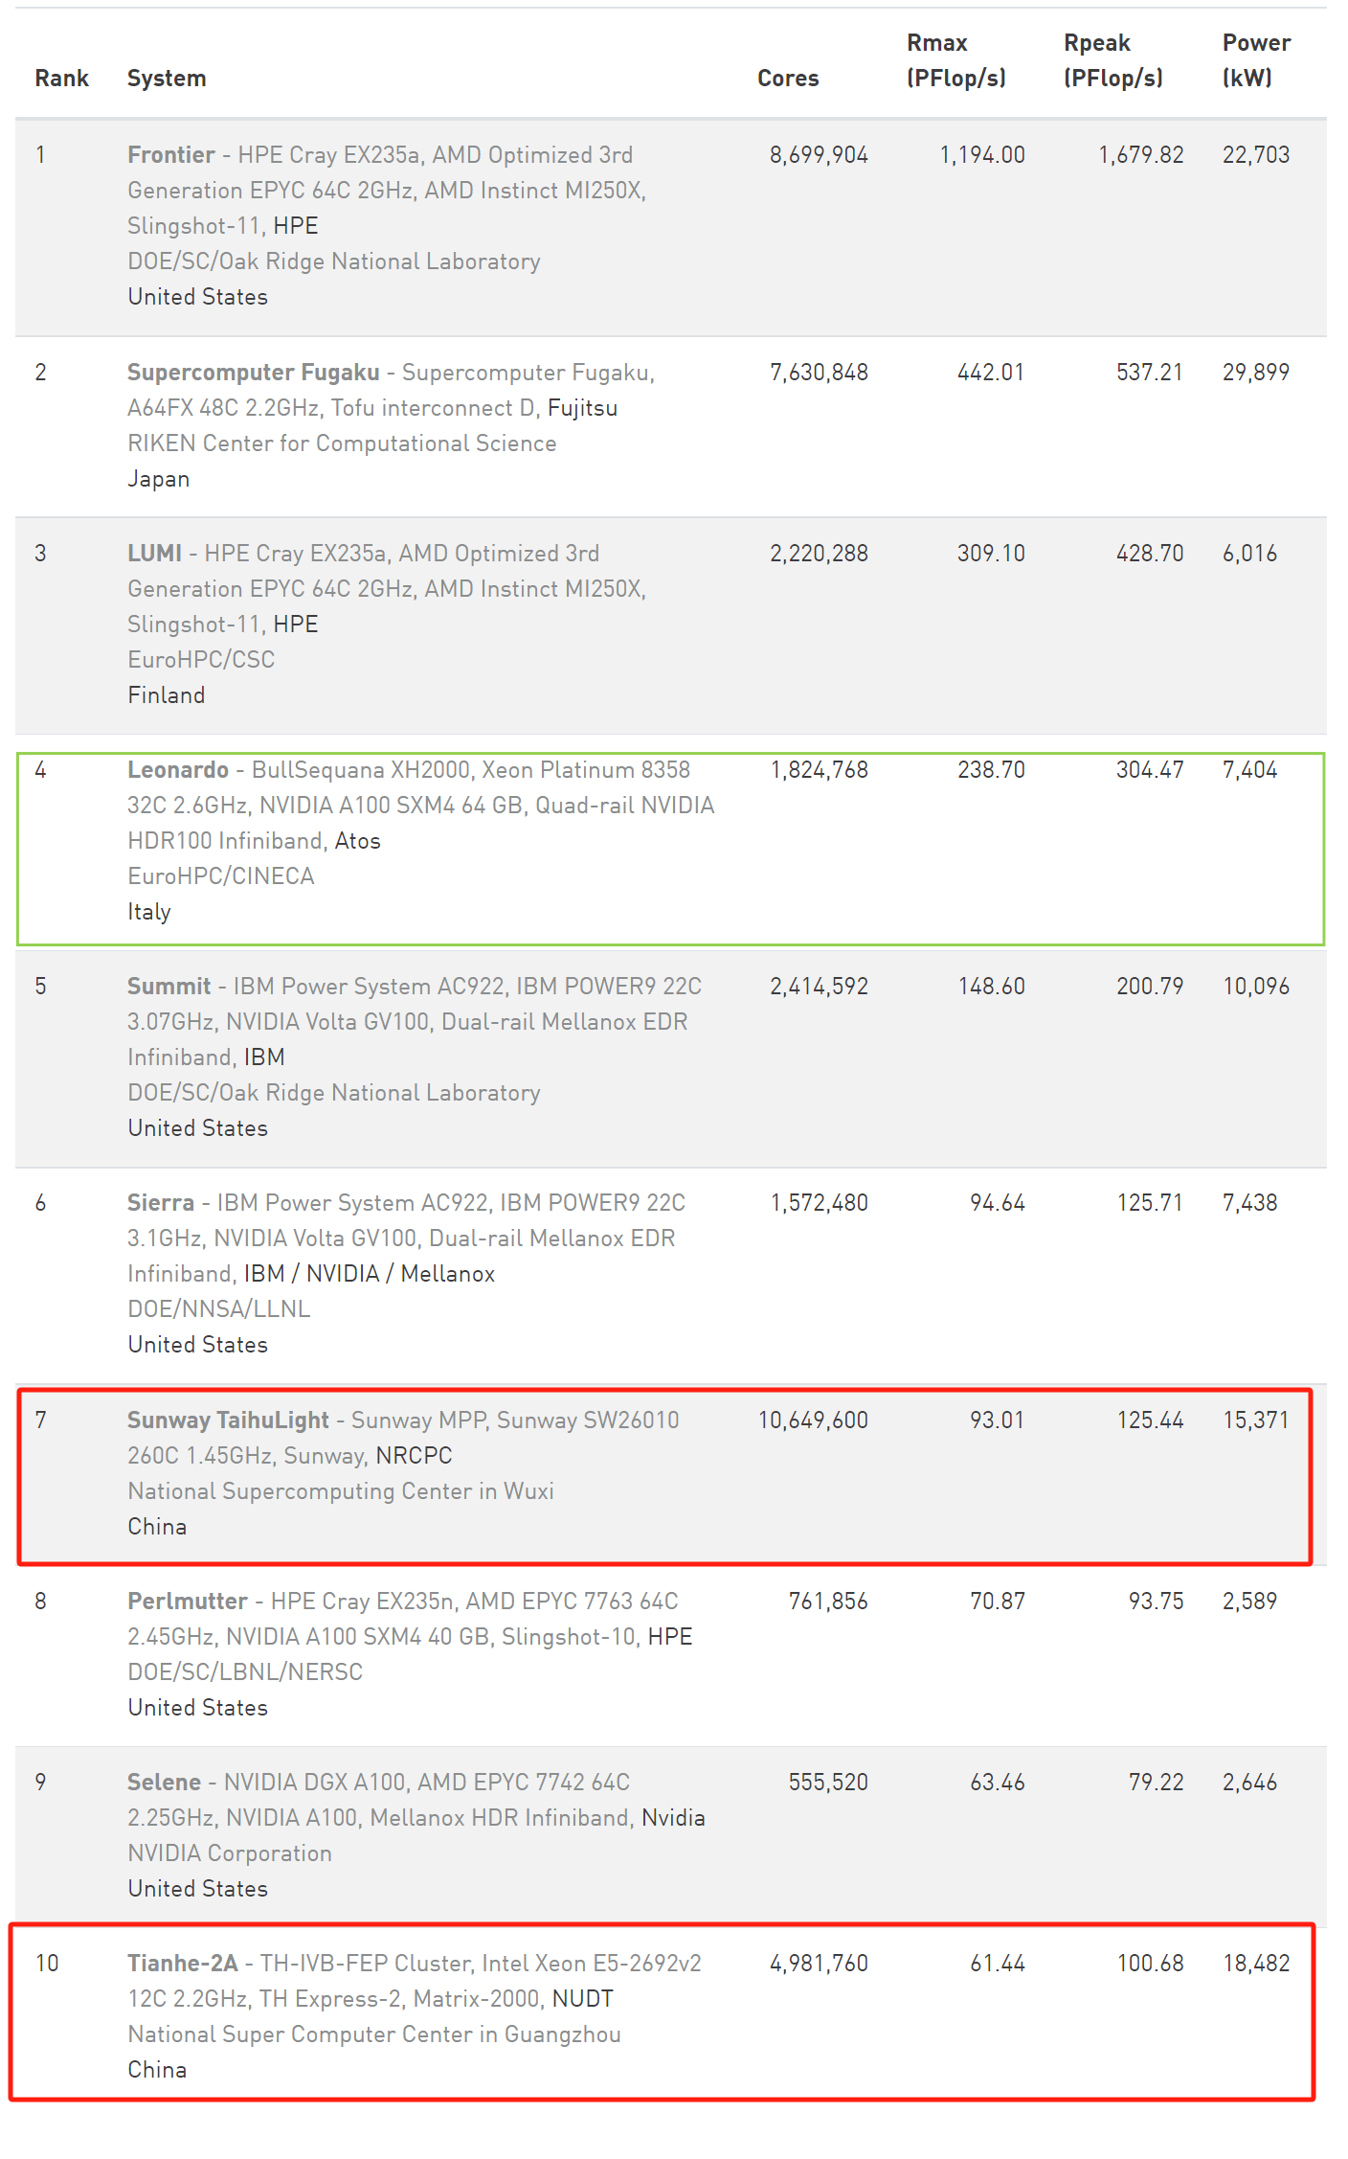
Task: Select LUMI cores value 2,220,288
Action: 819,553
